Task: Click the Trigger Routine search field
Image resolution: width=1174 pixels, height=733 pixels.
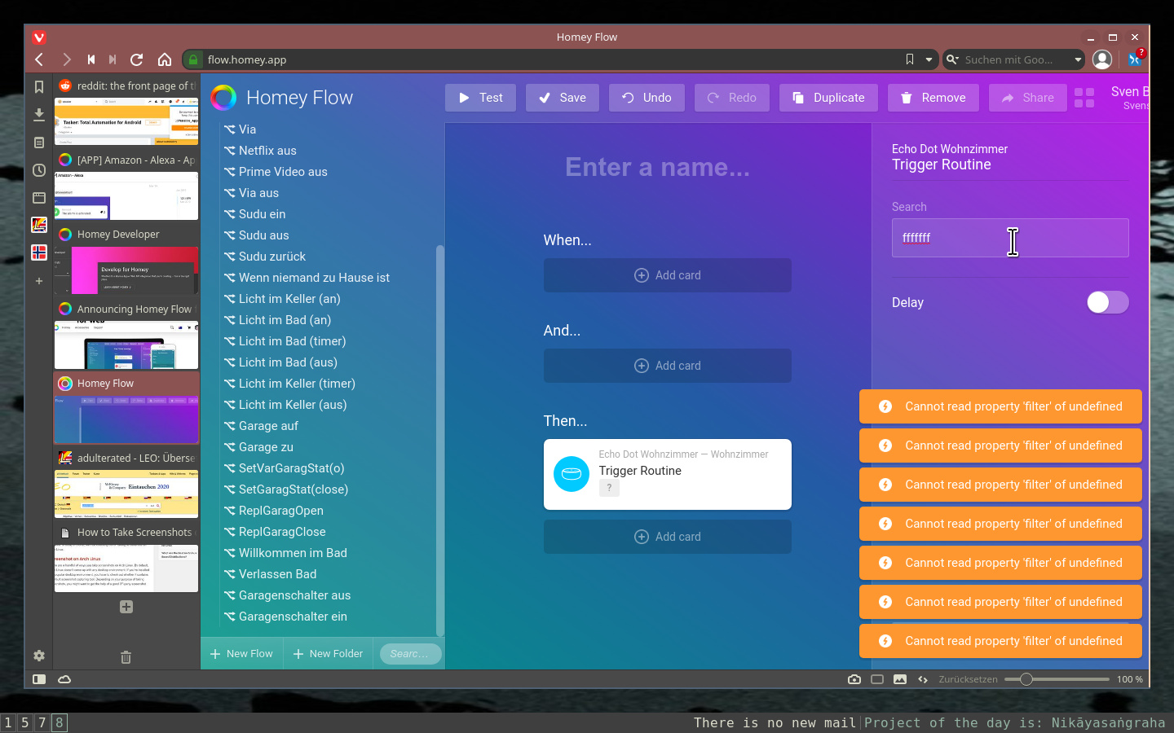Action: point(1010,238)
